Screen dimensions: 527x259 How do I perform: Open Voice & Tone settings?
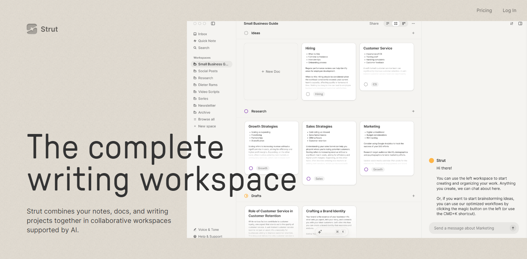(x=206, y=230)
